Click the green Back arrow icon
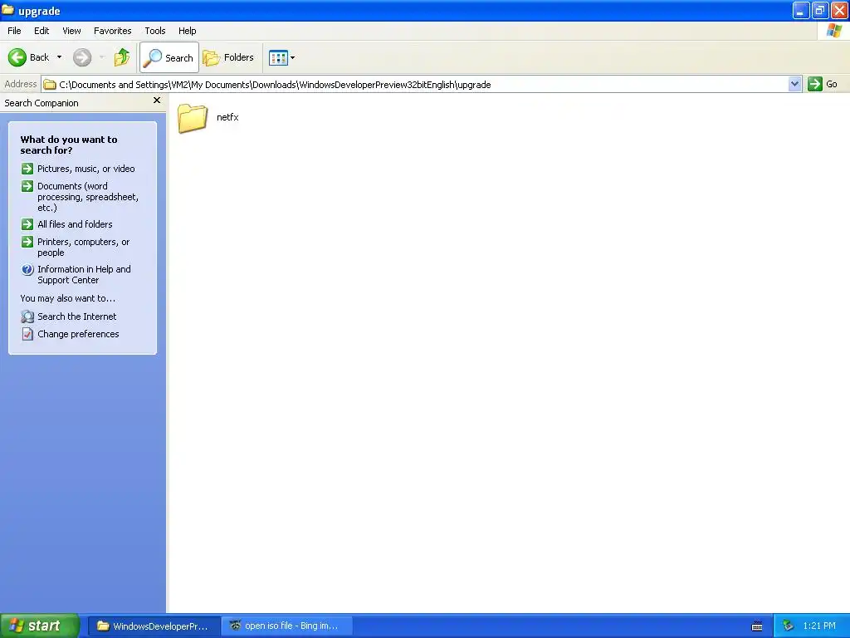 [17, 57]
